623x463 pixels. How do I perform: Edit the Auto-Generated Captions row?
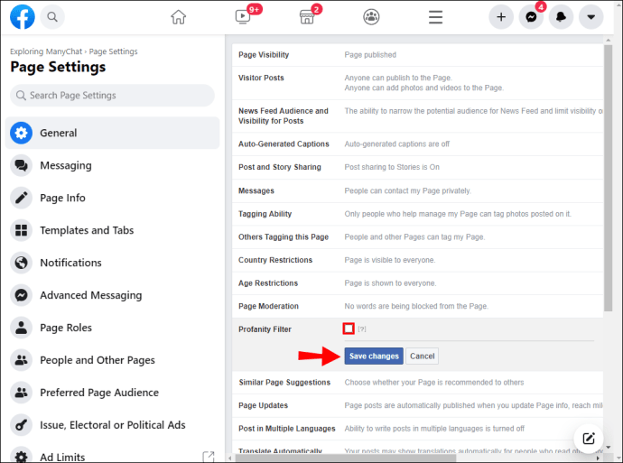pyautogui.click(x=417, y=144)
